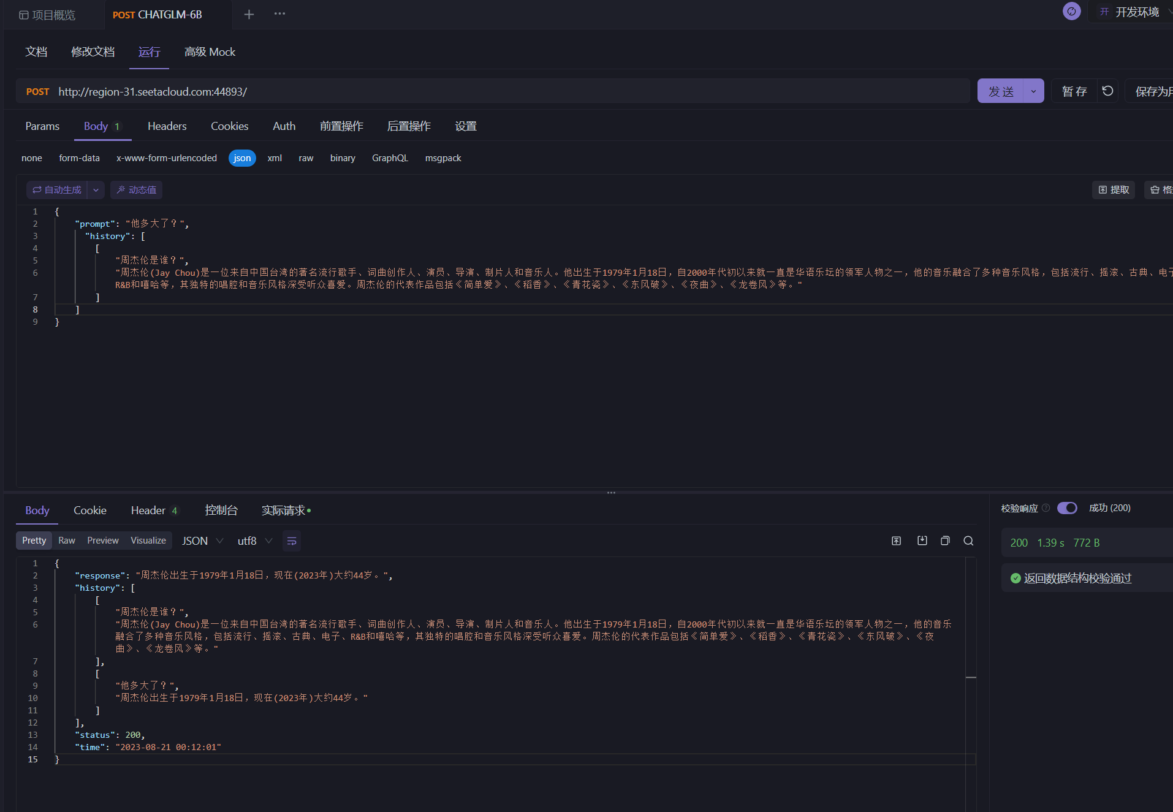Toggle the 校验响应 switch

[x=1067, y=508]
